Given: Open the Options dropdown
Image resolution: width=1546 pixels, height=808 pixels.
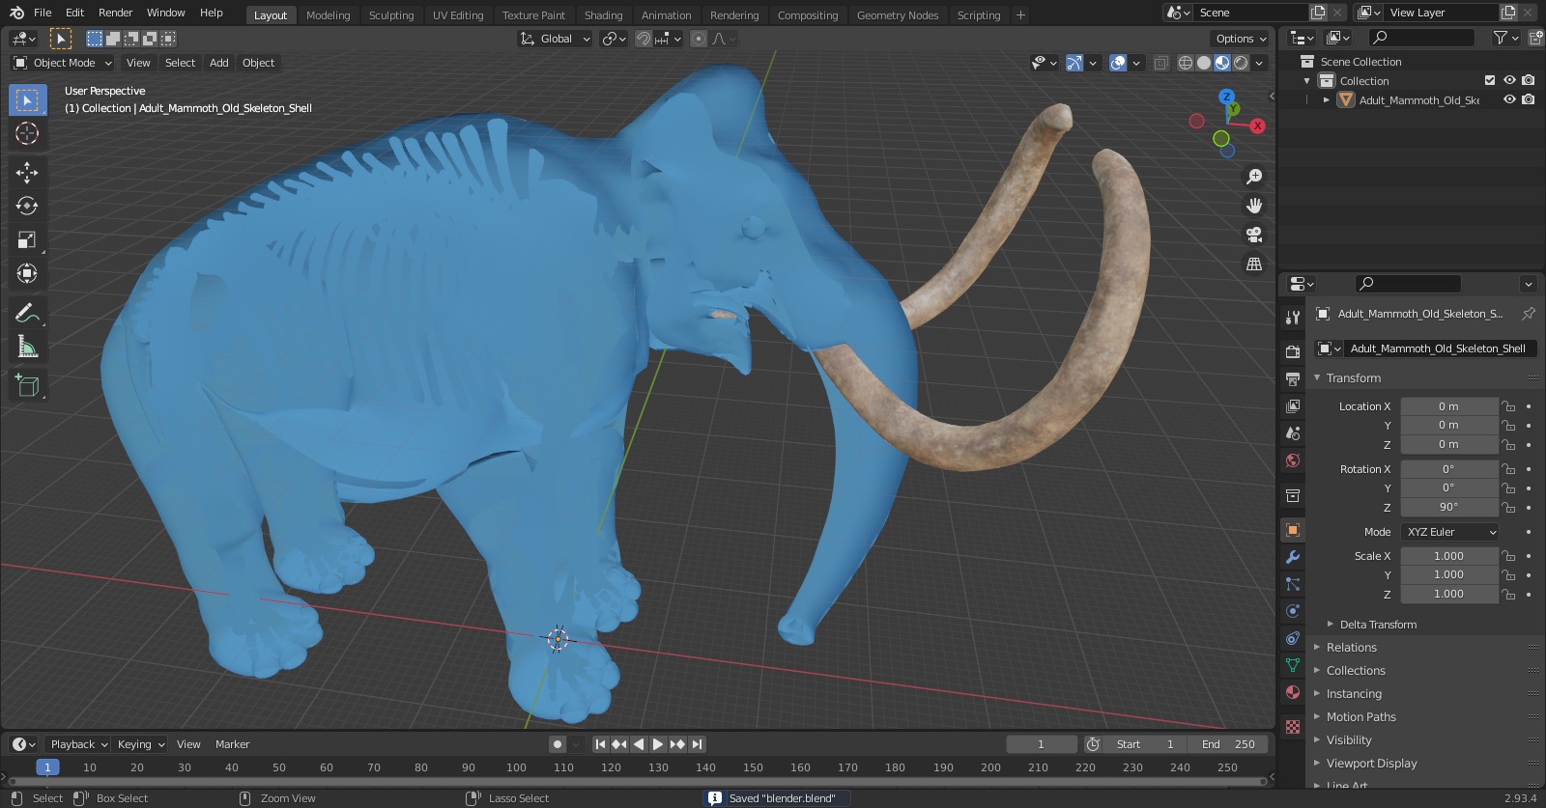Looking at the screenshot, I should (1240, 39).
